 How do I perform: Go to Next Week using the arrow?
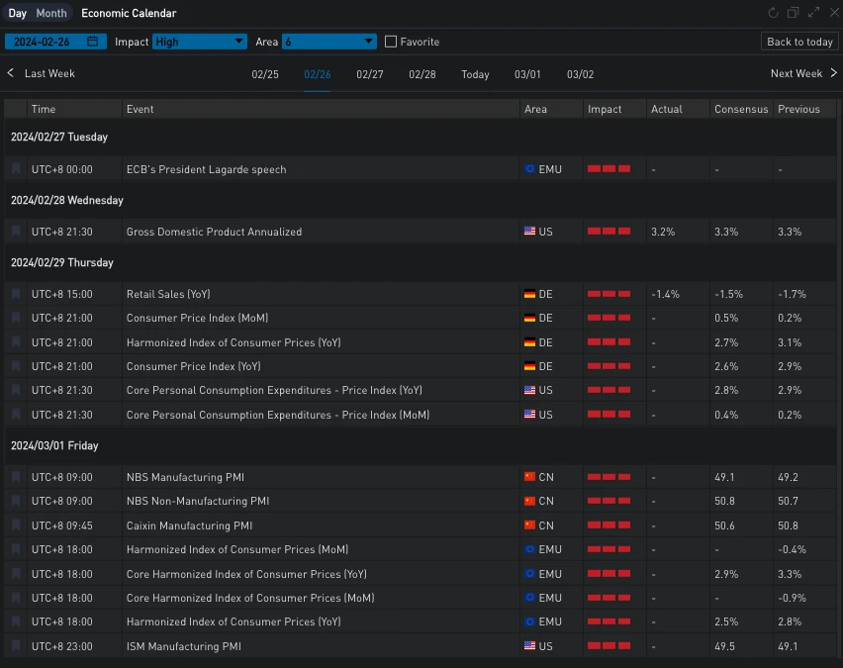pos(833,73)
